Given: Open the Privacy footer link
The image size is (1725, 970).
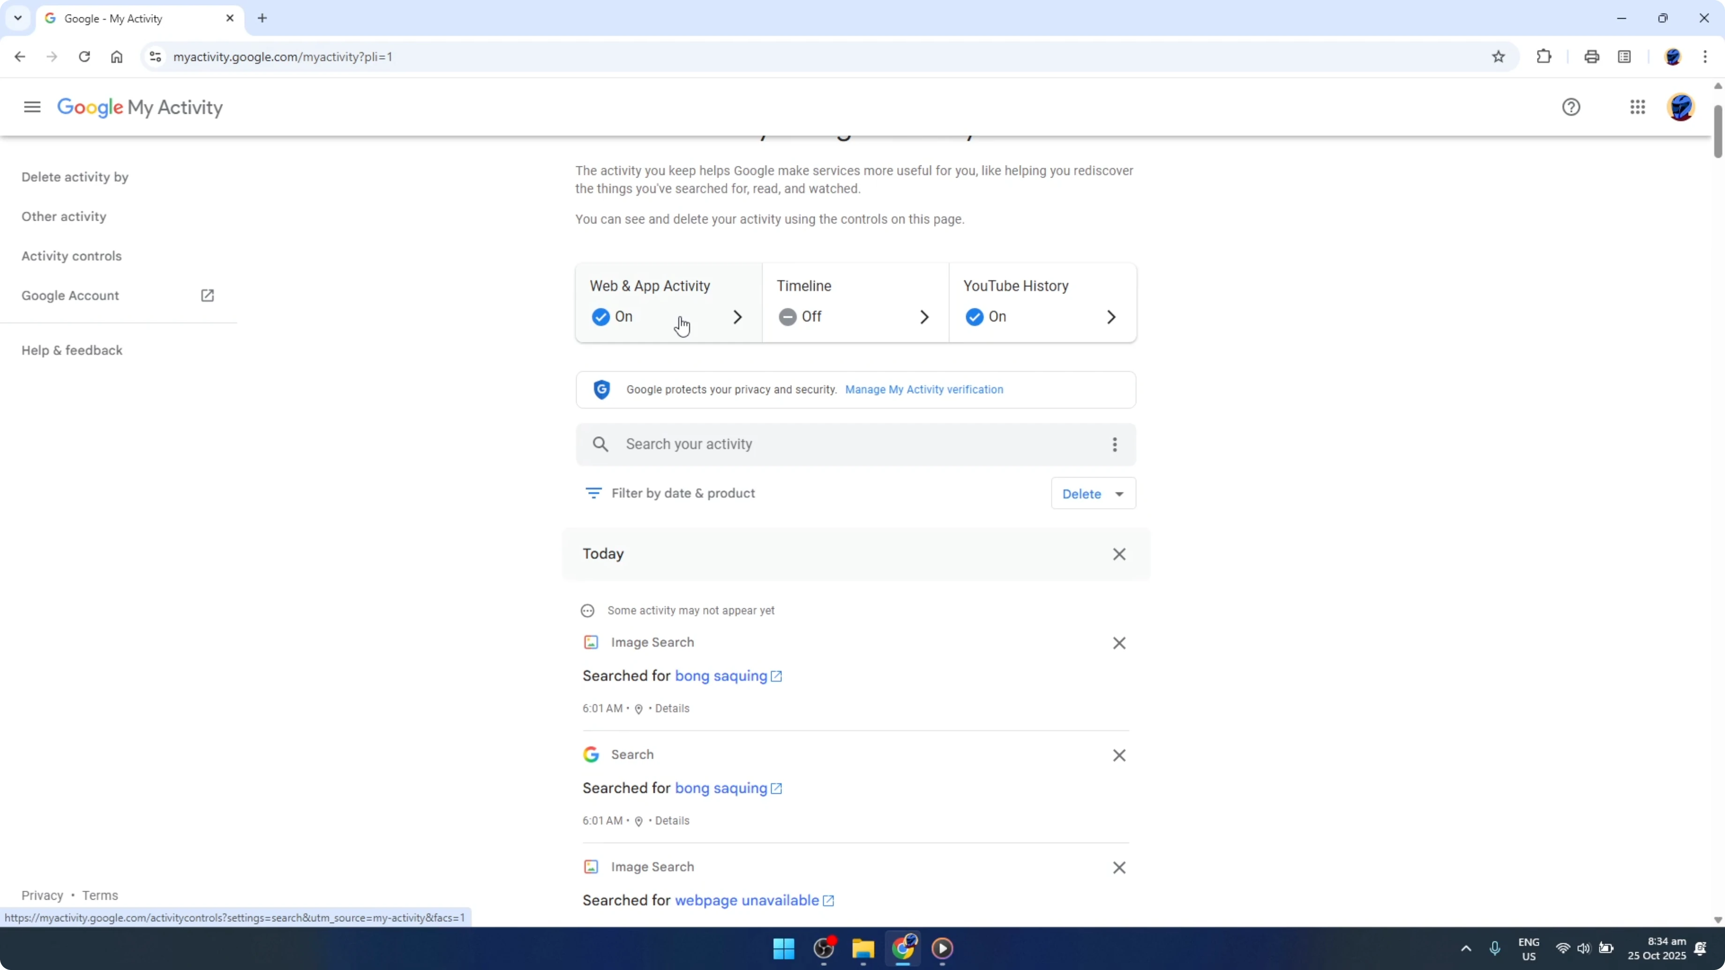Looking at the screenshot, I should click(42, 895).
